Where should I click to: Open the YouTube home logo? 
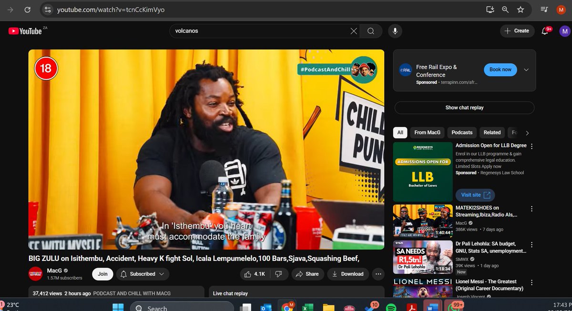(x=25, y=31)
